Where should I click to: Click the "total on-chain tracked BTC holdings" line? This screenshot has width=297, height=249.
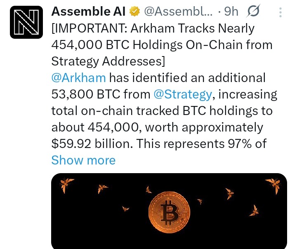coord(162,110)
